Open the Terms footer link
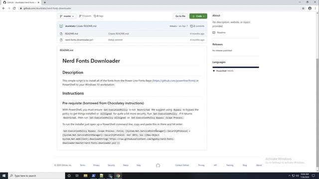This screenshot has width=319, height=179. click(x=82, y=165)
